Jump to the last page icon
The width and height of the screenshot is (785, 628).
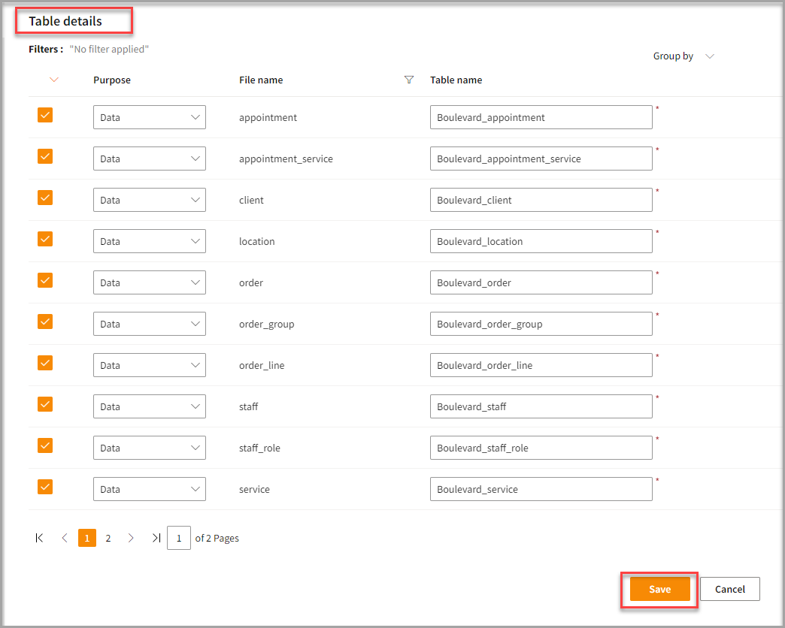point(156,538)
